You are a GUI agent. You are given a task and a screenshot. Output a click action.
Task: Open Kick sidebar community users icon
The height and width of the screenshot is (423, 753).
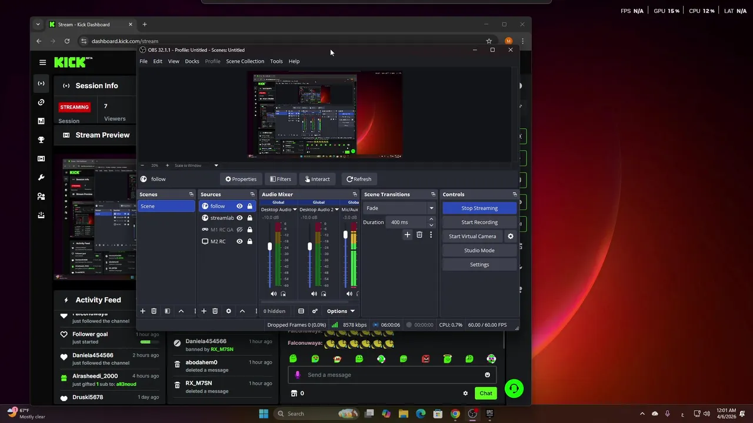point(41,196)
